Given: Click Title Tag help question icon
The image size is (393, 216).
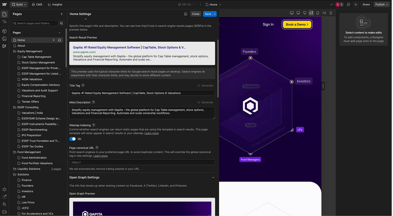Looking at the screenshot, I should 83,86.
